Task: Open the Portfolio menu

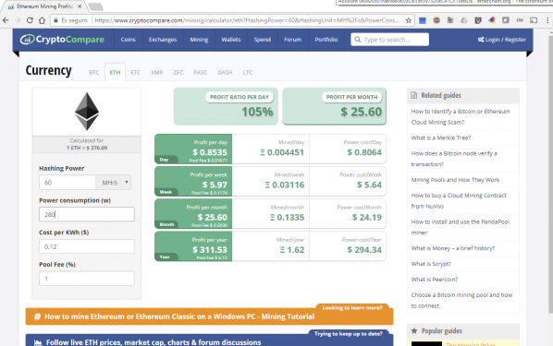Action: point(326,40)
